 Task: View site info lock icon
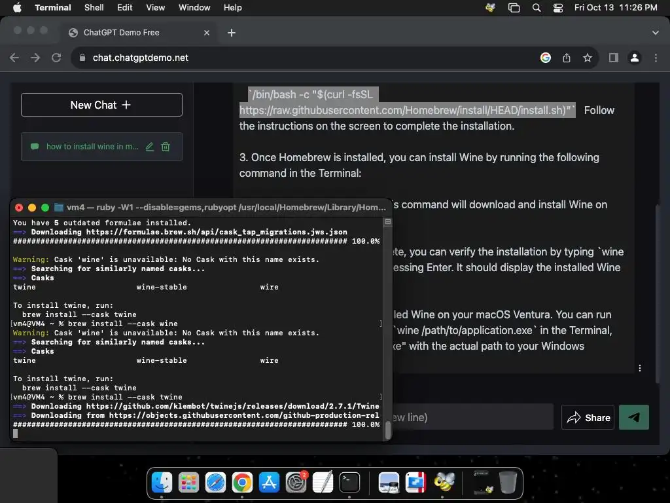tap(82, 58)
